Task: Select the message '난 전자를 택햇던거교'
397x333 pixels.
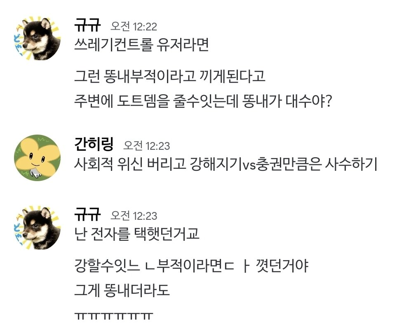Action: tap(137, 234)
